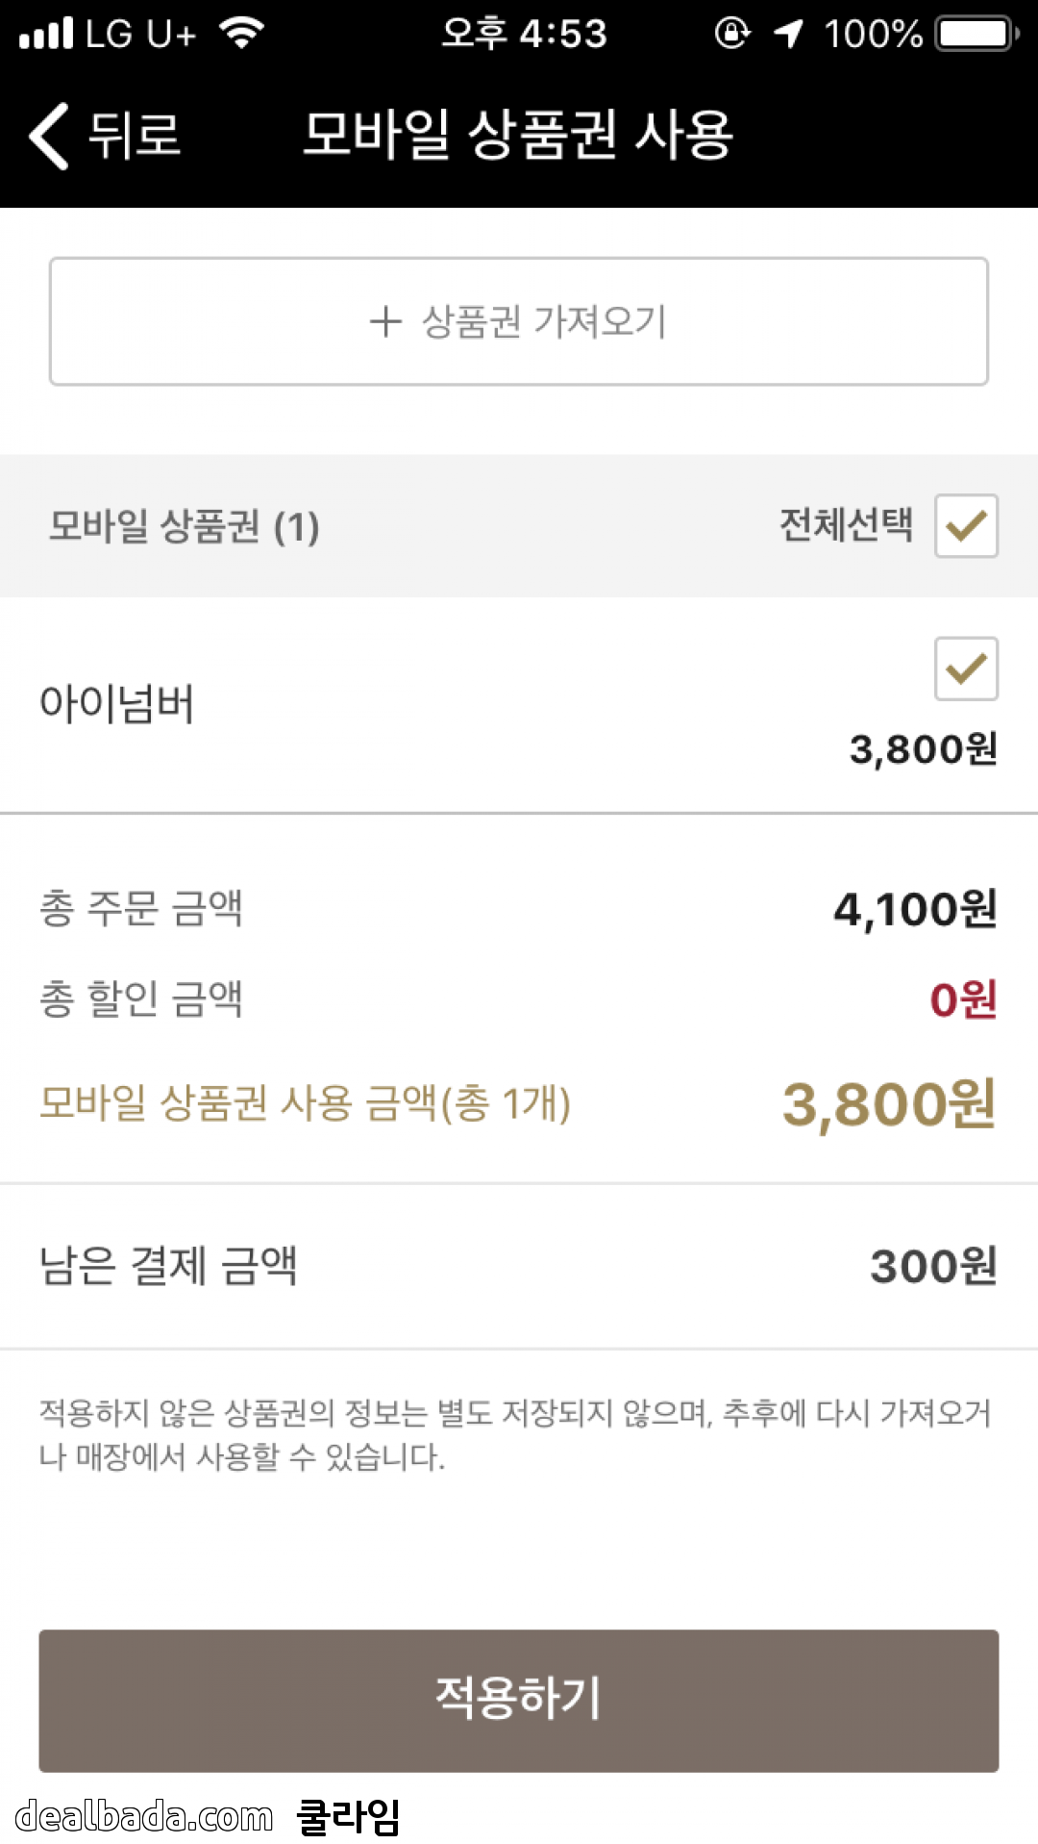
Task: Tap the 오후 4:53 clock
Action: pos(524,35)
